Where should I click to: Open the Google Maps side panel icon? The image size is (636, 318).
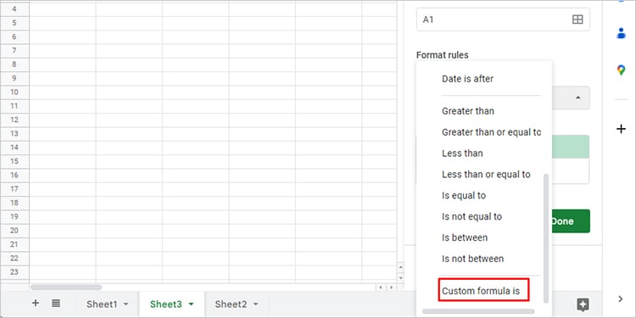click(621, 70)
